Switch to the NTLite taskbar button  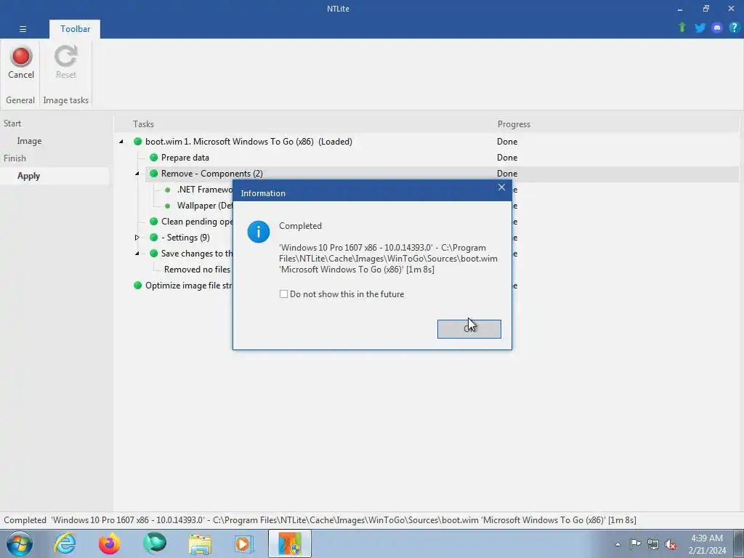(290, 543)
